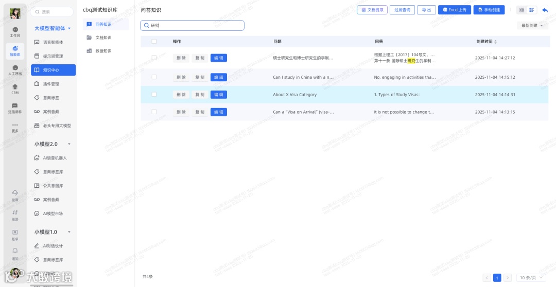Select the 智能体 agent icon in the rail
Image resolution: width=556 pixels, height=287 pixels.
(x=15, y=51)
